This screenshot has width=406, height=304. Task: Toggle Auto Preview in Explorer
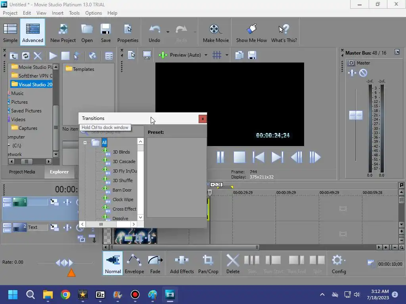click(x=77, y=55)
